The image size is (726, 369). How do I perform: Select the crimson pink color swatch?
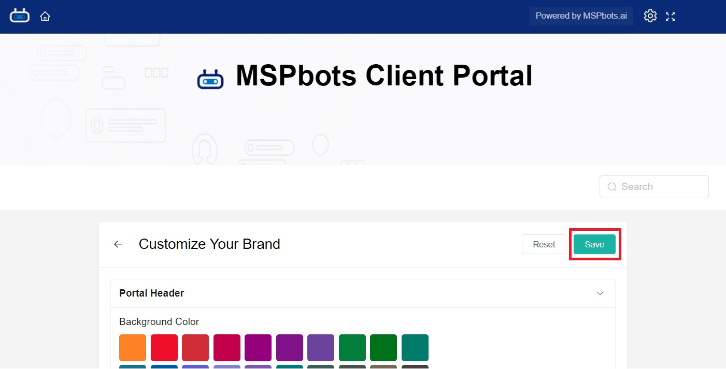click(x=227, y=347)
